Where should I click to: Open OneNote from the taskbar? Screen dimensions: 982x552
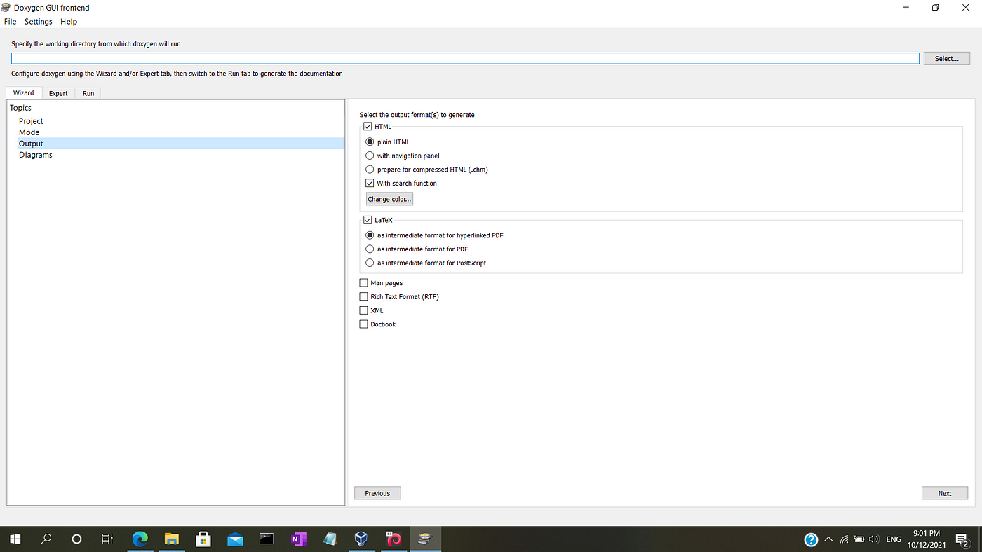coord(298,539)
